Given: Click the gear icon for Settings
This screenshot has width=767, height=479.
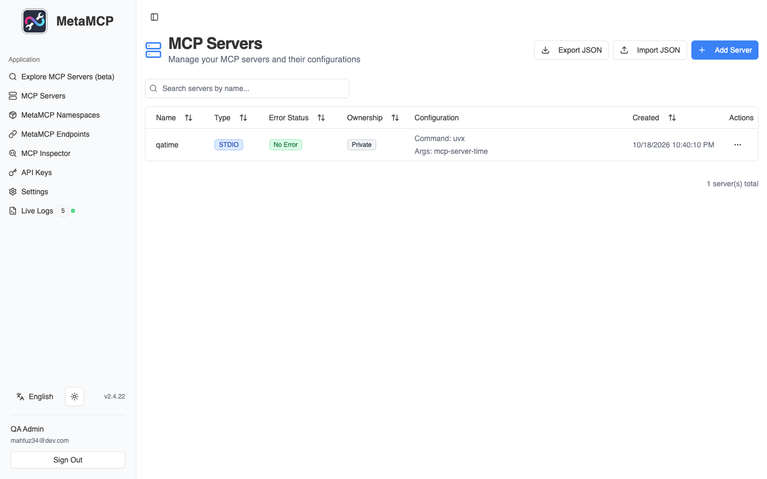Looking at the screenshot, I should click(x=13, y=192).
